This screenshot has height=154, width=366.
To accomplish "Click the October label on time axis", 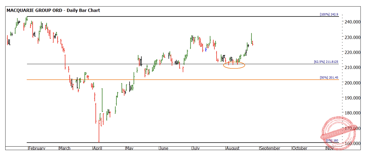I will pos(300,148).
